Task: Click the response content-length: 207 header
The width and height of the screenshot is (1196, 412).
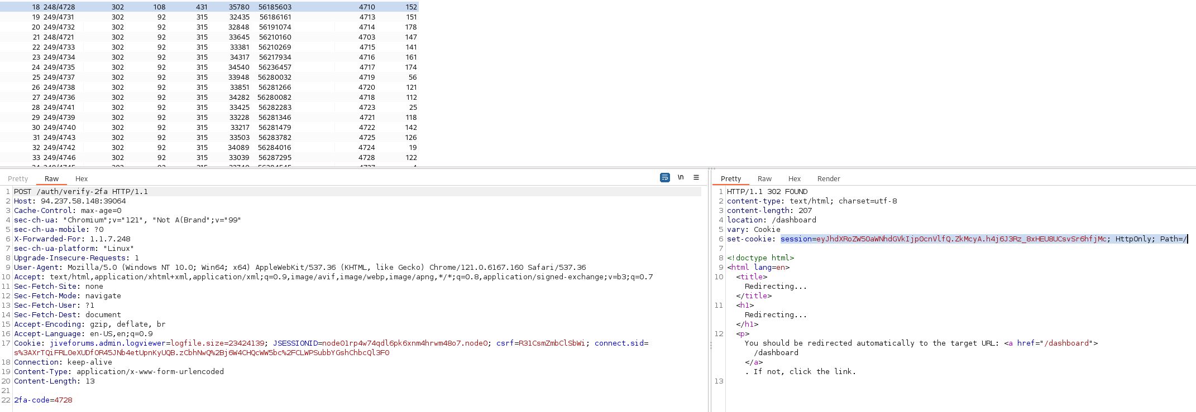Action: [769, 210]
